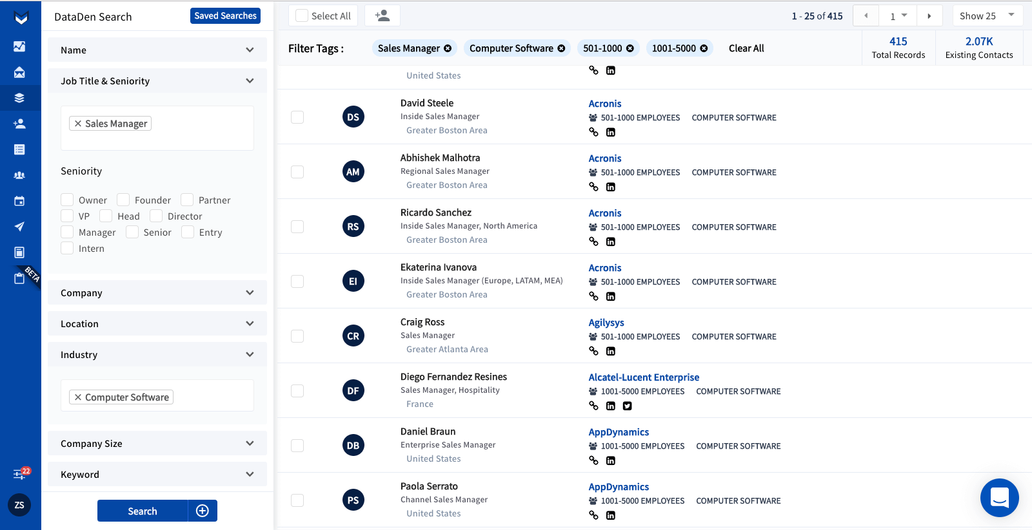Image resolution: width=1032 pixels, height=530 pixels.
Task: Click the Search button
Action: 143,511
